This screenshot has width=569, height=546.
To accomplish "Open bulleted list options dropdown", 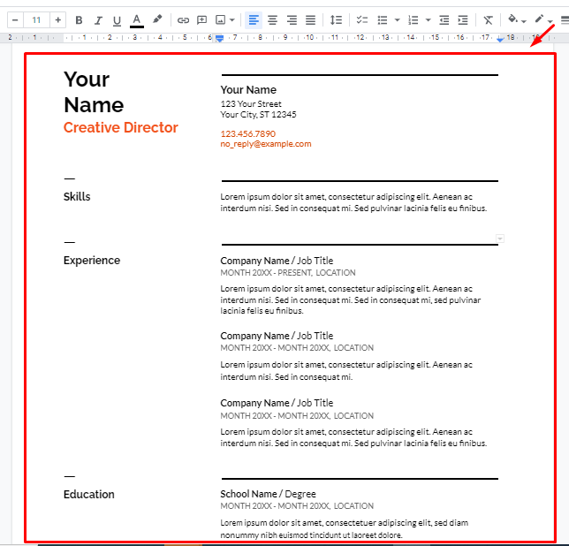I will point(397,20).
